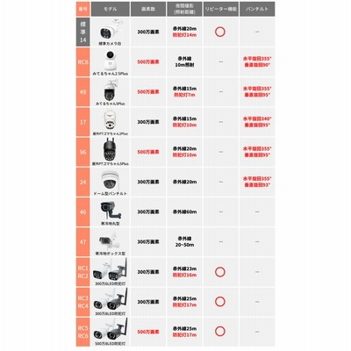This screenshot has height=351, width=351.
Task: Pick the black bullet camera in row 46
Action: [x=111, y=211]
